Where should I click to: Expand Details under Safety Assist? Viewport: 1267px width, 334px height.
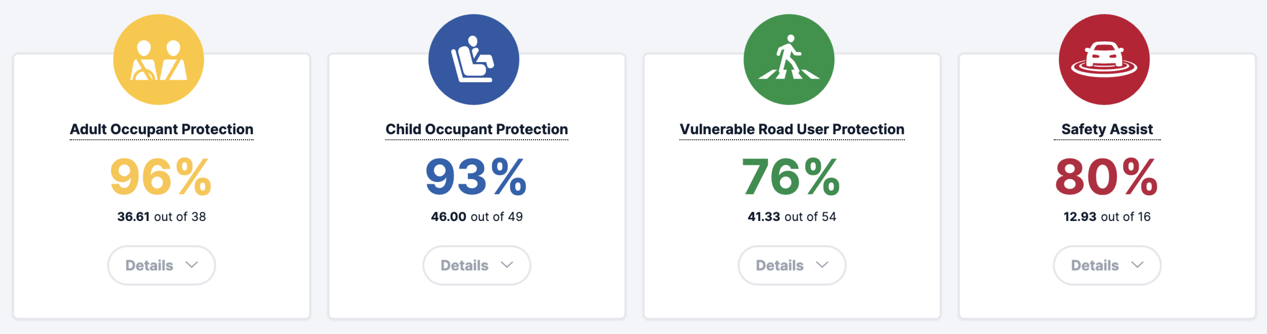click(x=1107, y=265)
